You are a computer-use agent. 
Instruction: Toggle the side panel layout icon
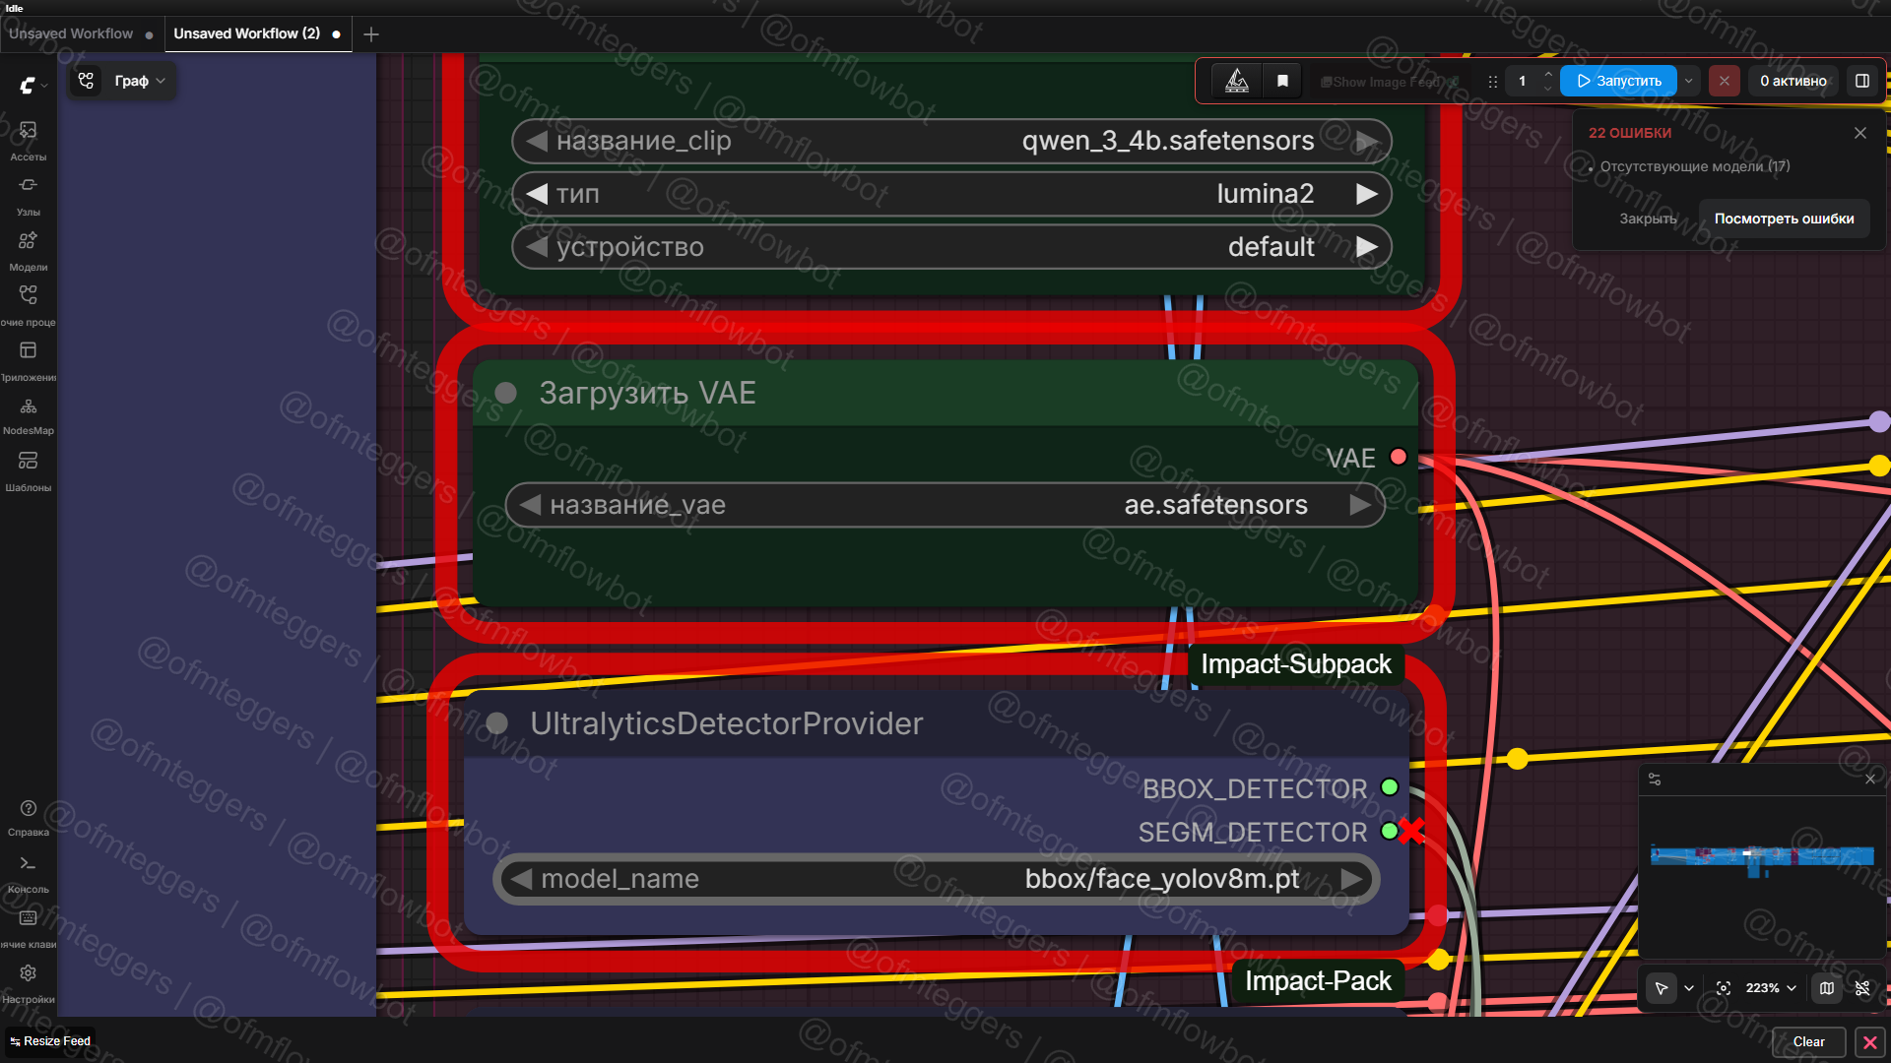pyautogui.click(x=1862, y=81)
